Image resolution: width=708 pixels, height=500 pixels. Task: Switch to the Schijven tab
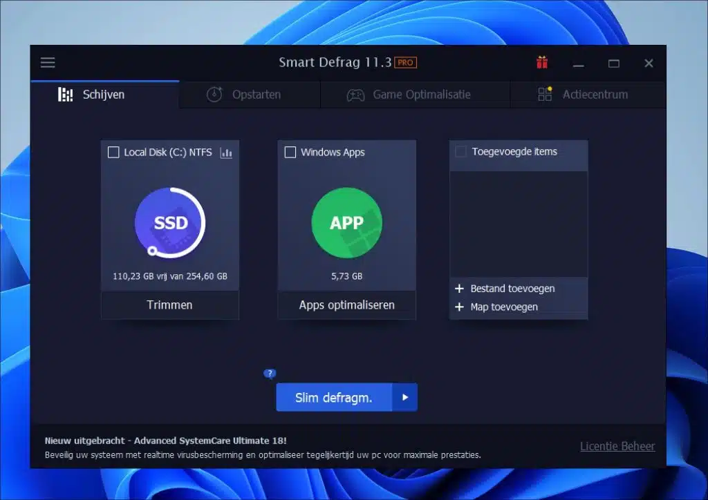105,95
